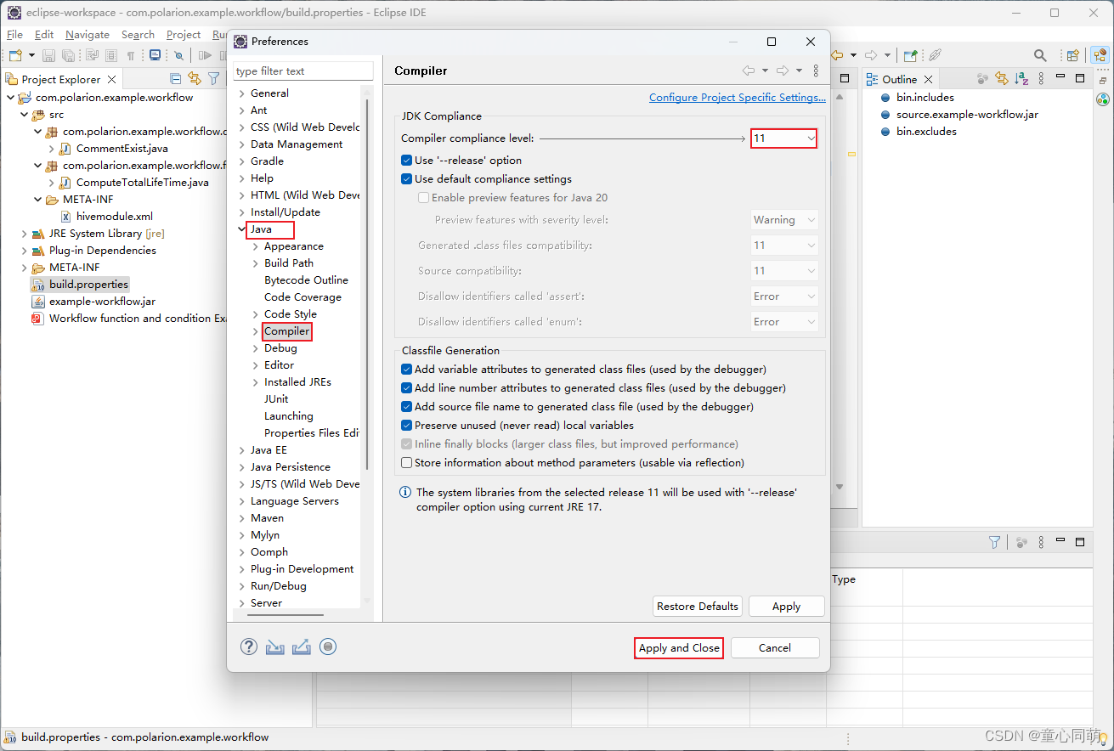Viewport: 1114px width, 751px height.
Task: Click Collapse All in Project Explorer
Action: click(x=176, y=78)
